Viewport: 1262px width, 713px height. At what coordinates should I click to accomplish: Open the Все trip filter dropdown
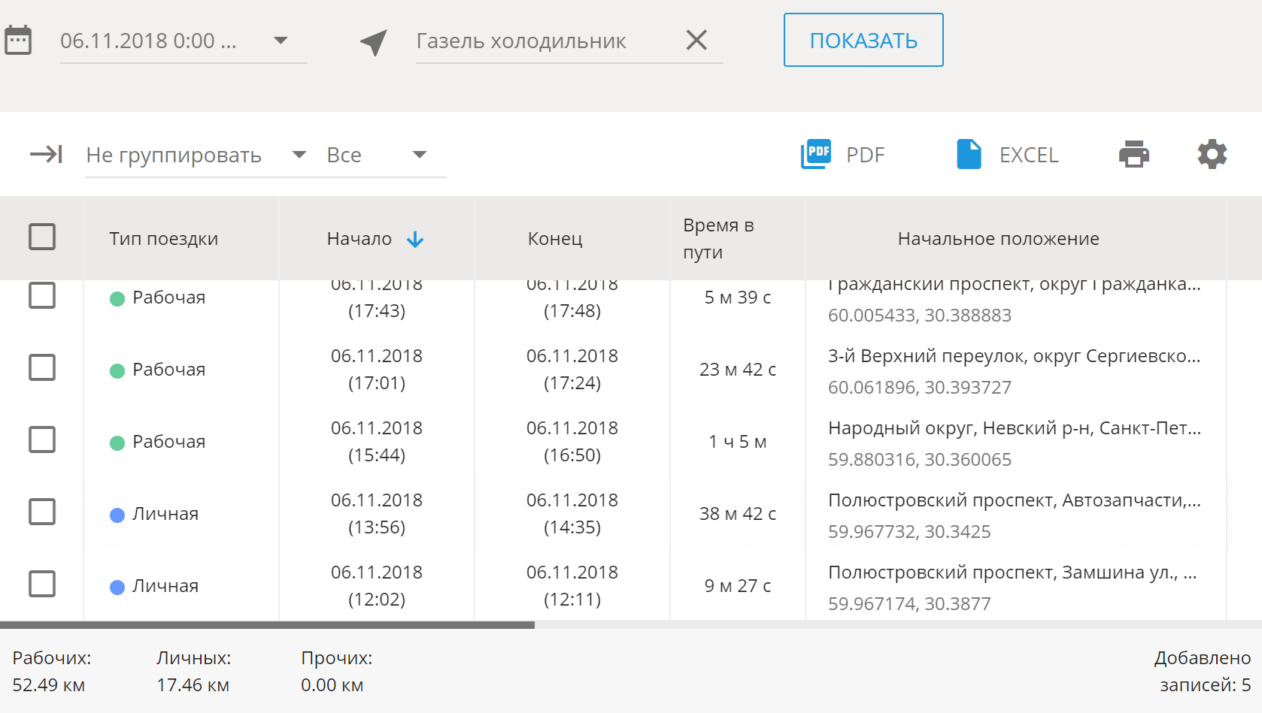click(420, 155)
